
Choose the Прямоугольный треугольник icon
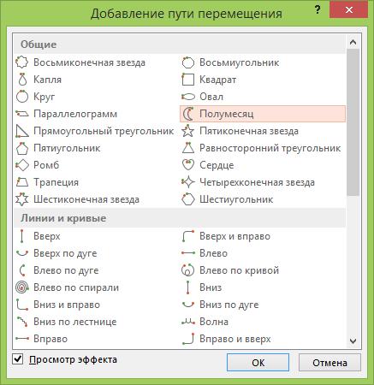[x=22, y=131]
